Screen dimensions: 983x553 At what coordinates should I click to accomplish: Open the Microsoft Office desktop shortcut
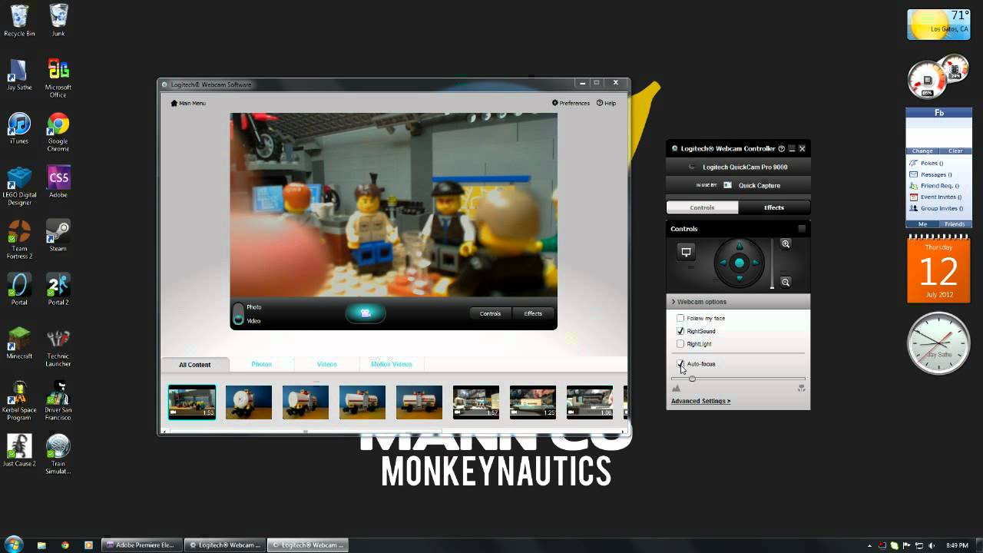[58, 78]
